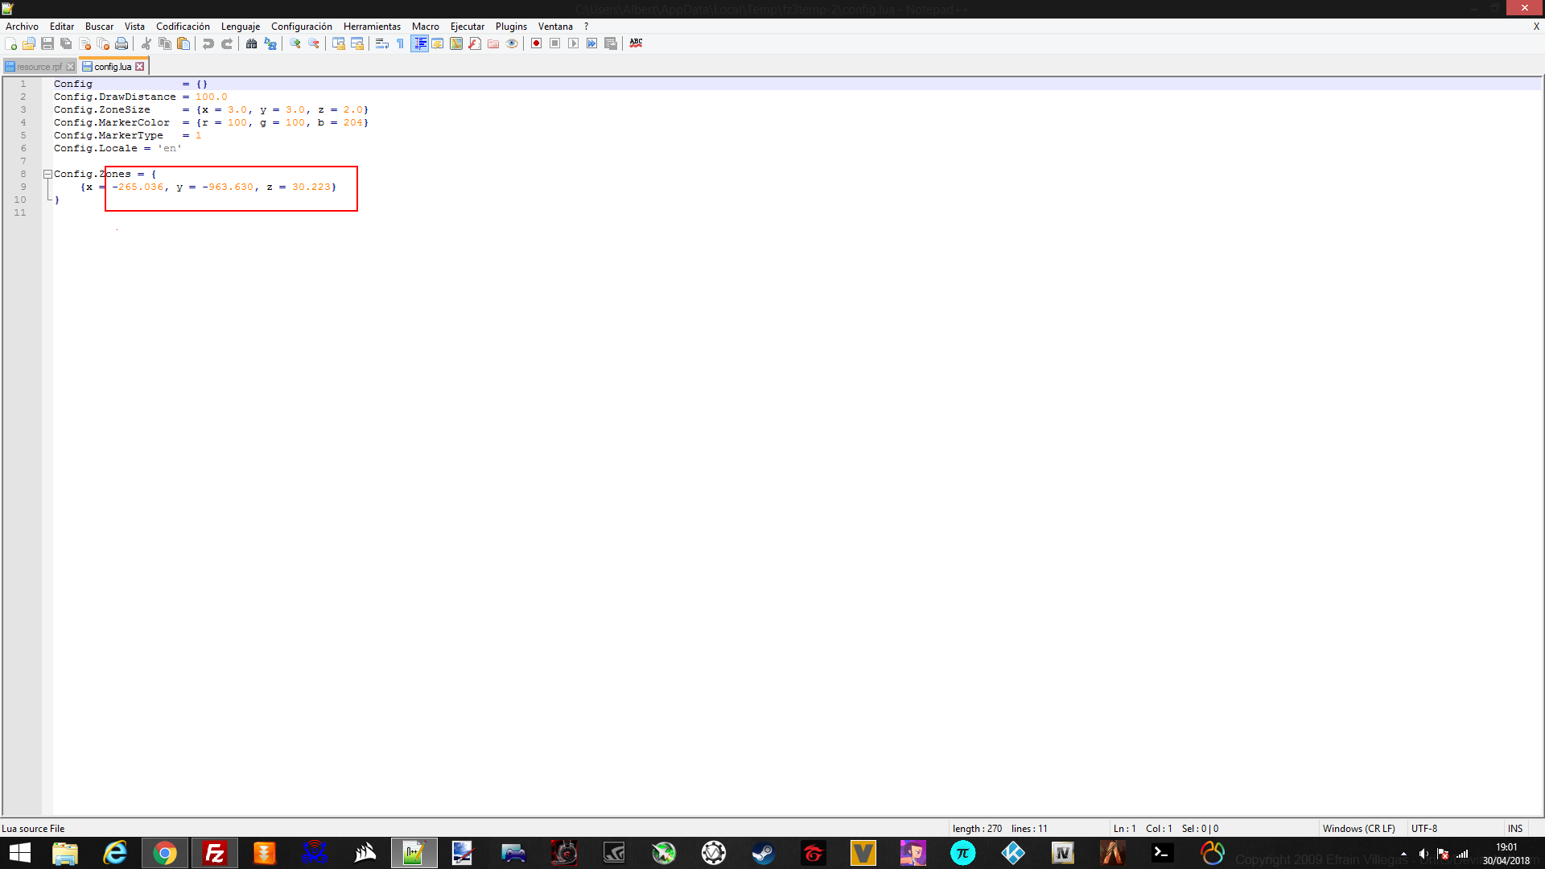
Task: Open the Buscar menu
Action: (x=100, y=27)
